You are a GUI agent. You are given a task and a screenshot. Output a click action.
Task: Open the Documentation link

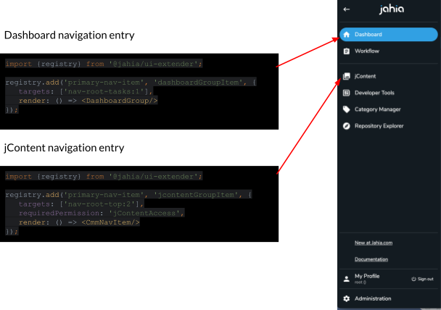click(x=371, y=259)
